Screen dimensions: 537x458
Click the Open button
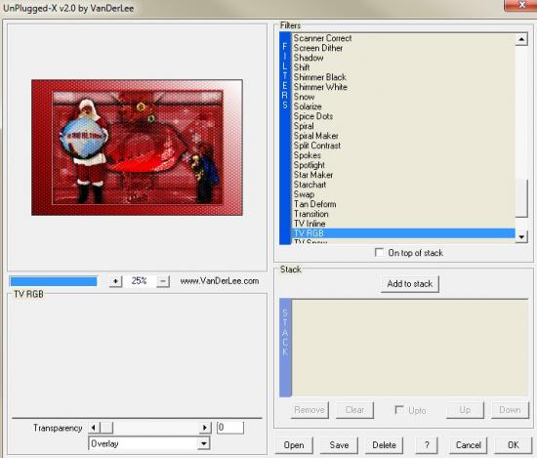click(294, 445)
